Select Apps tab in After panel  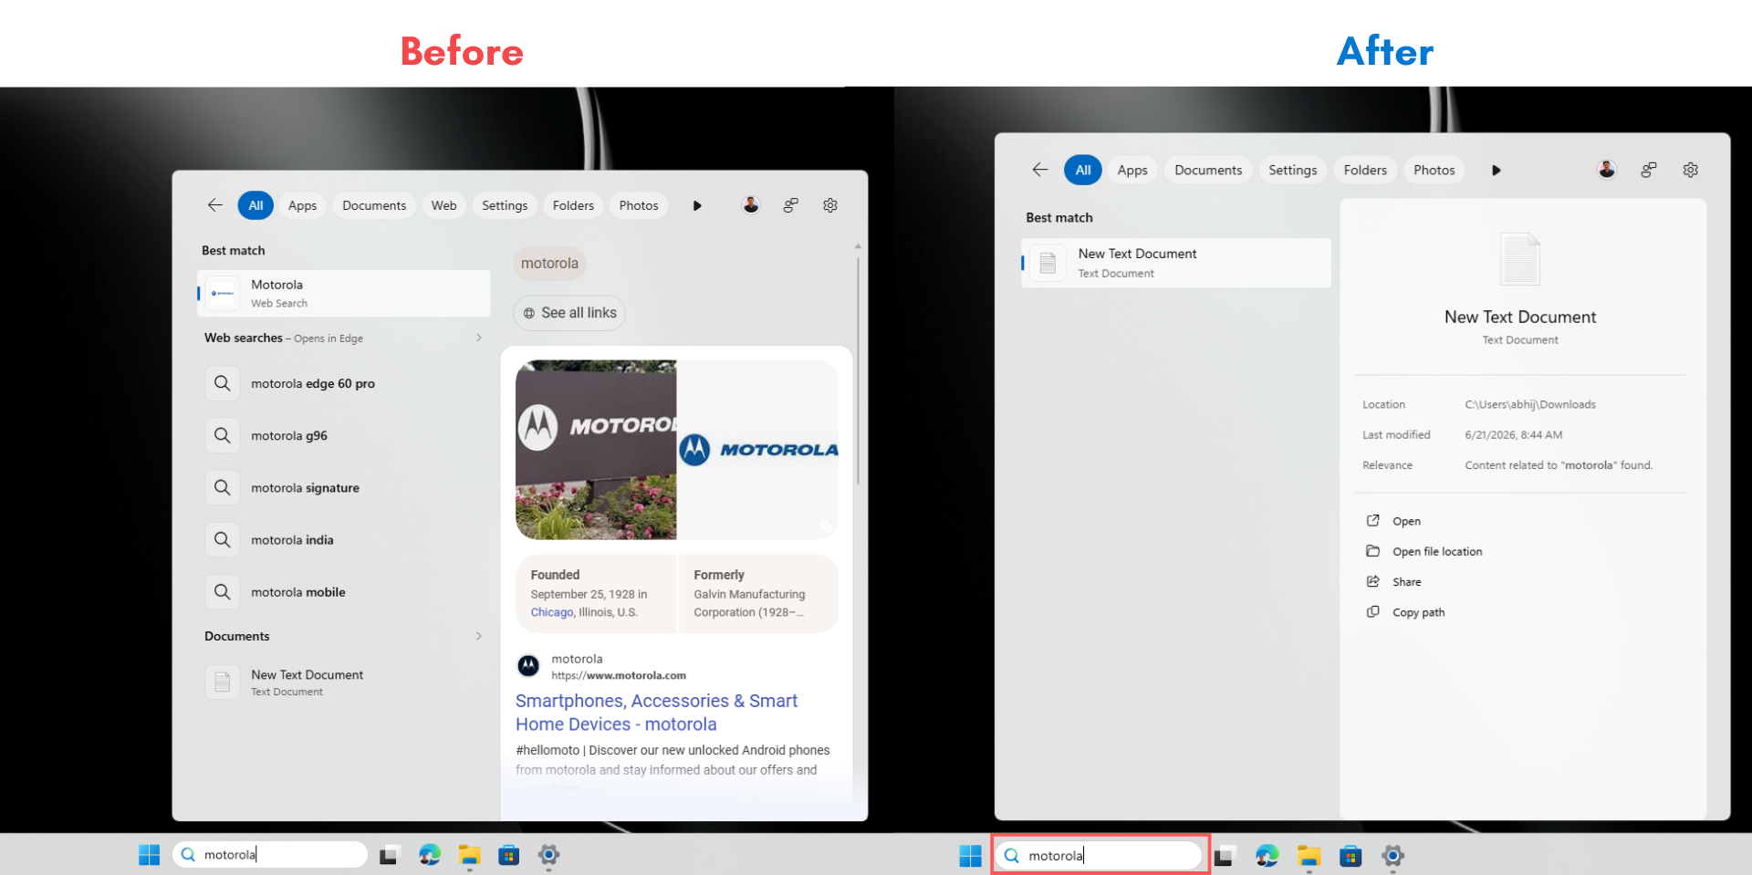[1132, 170]
